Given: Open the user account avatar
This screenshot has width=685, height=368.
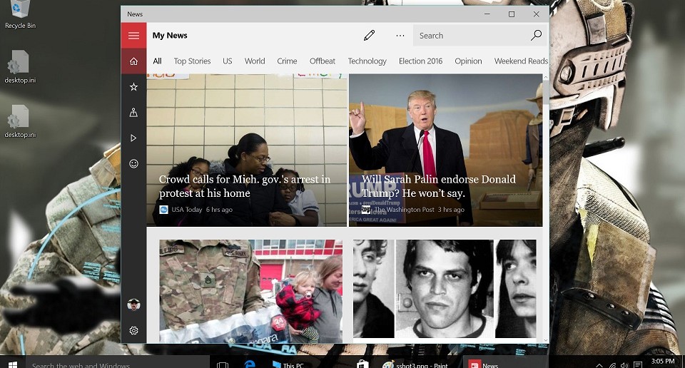Looking at the screenshot, I should (x=133, y=305).
